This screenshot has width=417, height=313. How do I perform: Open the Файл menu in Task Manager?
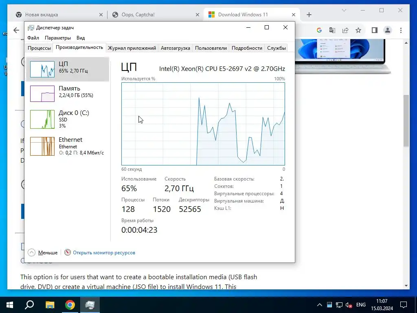tap(33, 38)
